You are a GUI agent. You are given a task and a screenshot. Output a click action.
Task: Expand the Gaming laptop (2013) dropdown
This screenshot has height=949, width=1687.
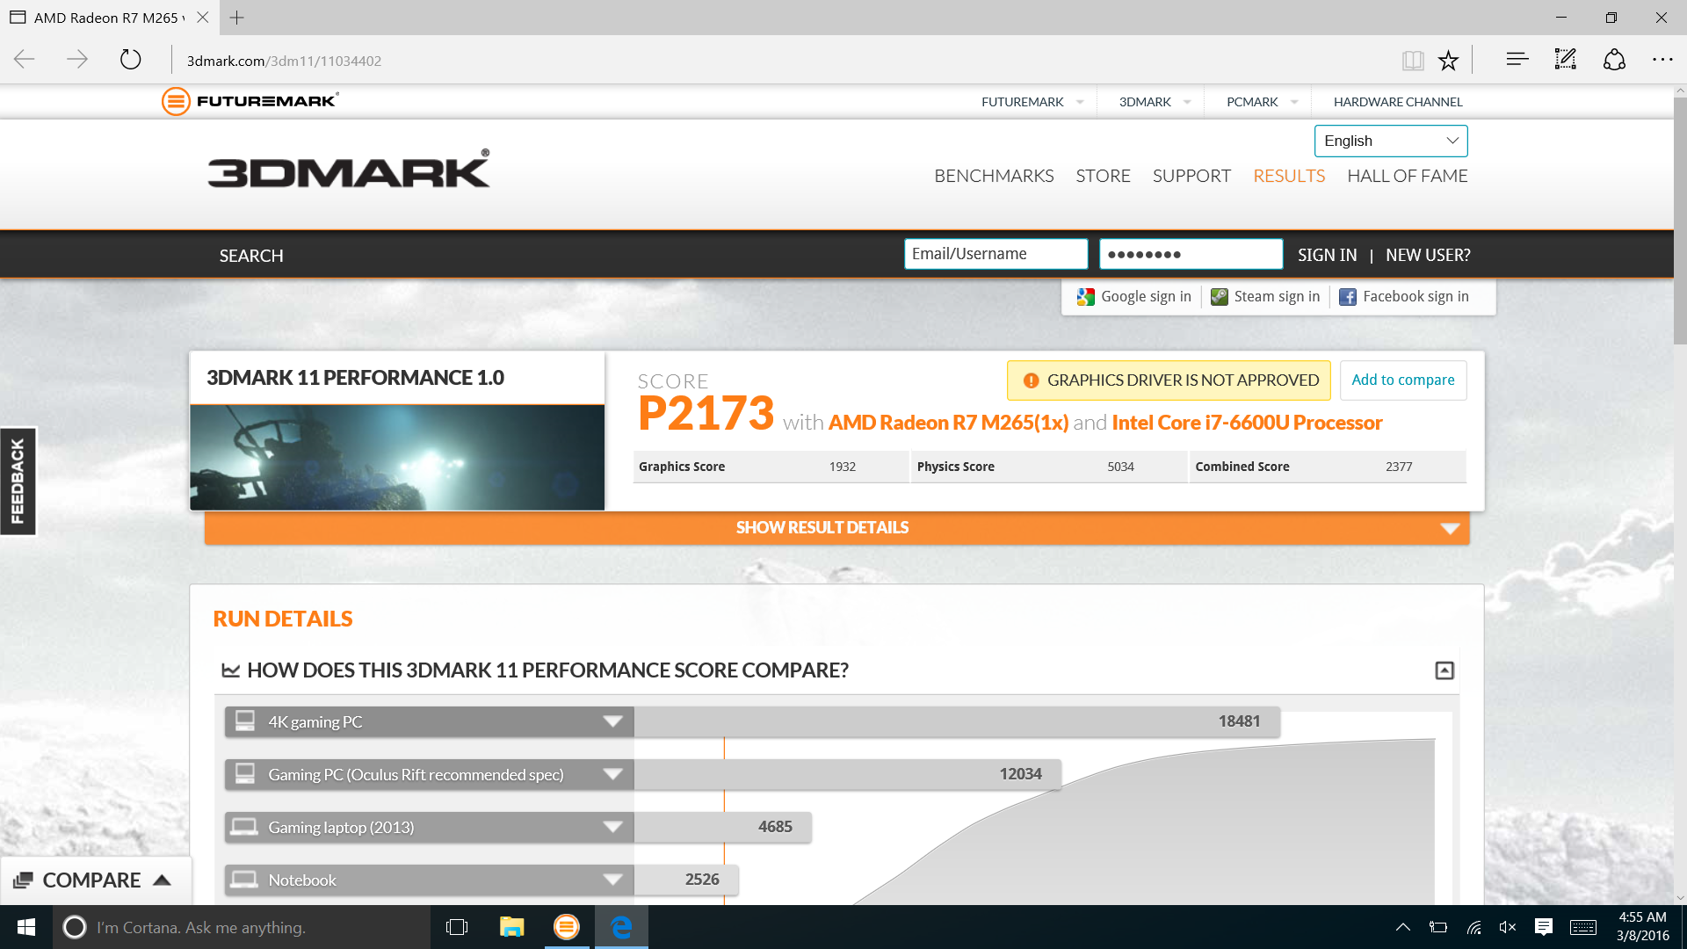(x=612, y=827)
